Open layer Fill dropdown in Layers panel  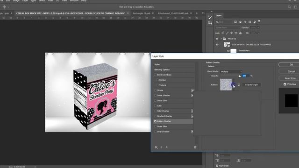(258, 33)
